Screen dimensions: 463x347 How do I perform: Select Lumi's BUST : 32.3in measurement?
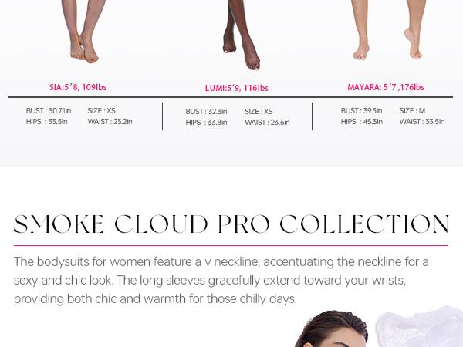(x=206, y=112)
